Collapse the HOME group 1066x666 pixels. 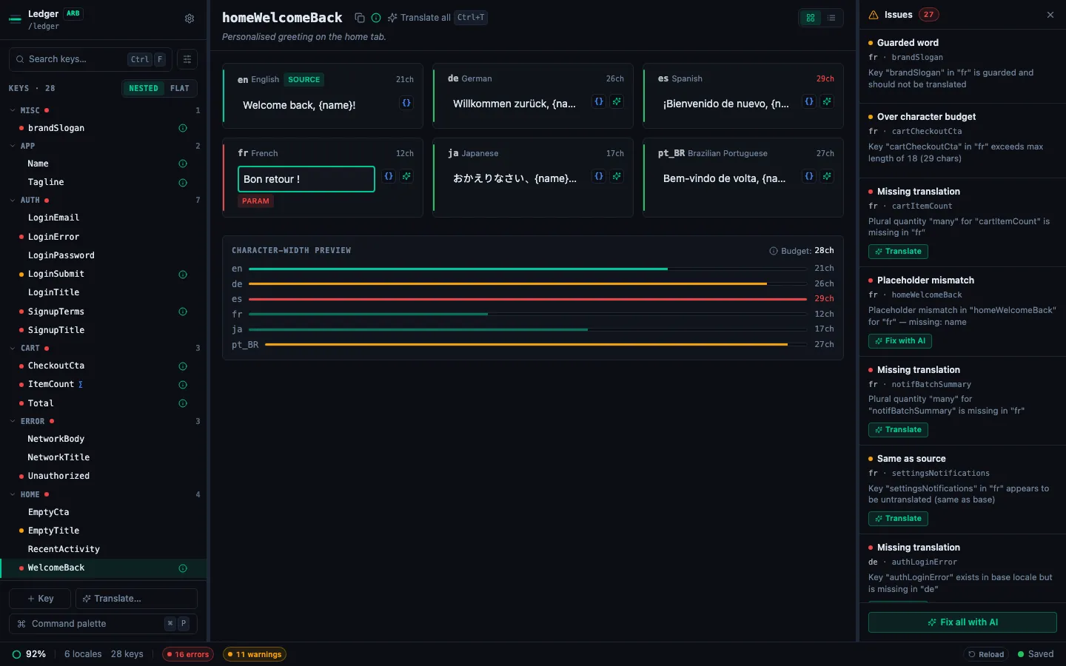pyautogui.click(x=13, y=494)
